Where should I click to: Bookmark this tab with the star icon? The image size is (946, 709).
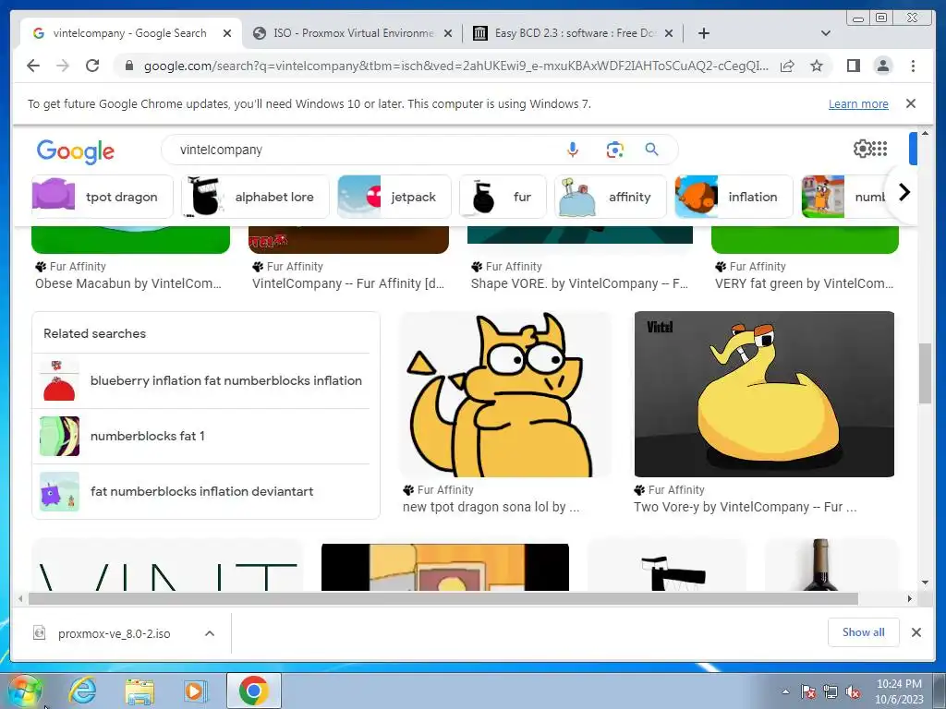coord(817,66)
